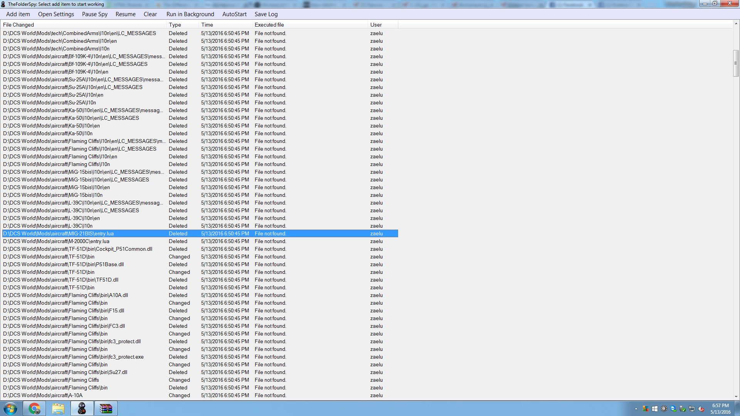Screen dimensions: 740x416
Task: Click the scrollbar down arrow
Action: [736, 396]
